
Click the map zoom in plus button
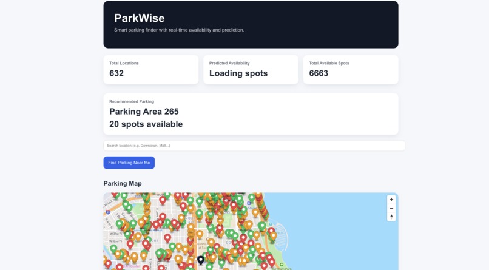pos(391,200)
